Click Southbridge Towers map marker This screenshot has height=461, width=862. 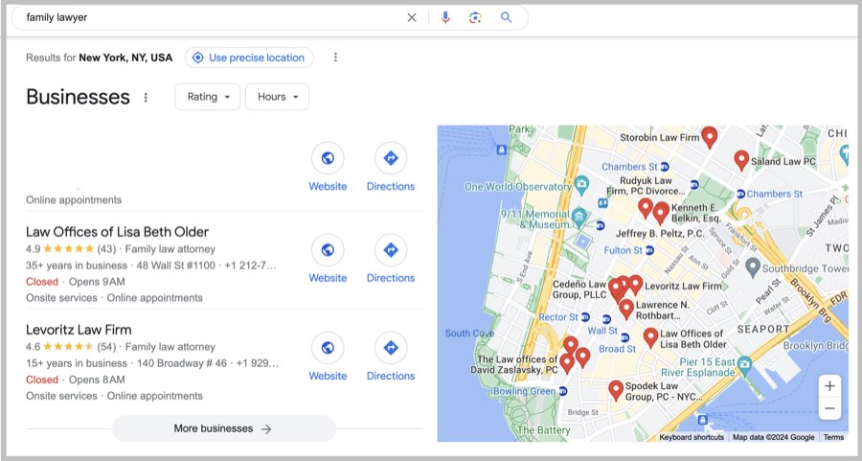pos(753,268)
